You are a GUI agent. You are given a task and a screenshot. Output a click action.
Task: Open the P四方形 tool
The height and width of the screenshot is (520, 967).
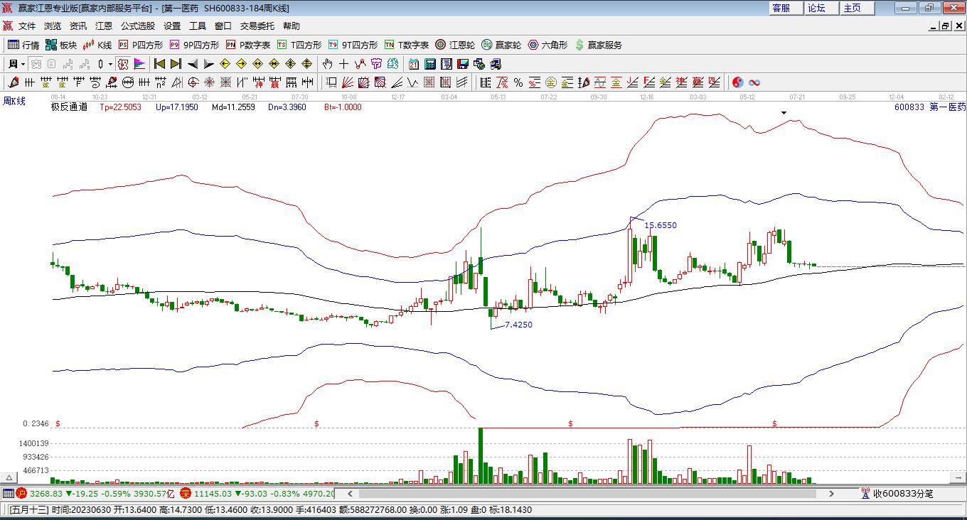click(x=141, y=45)
